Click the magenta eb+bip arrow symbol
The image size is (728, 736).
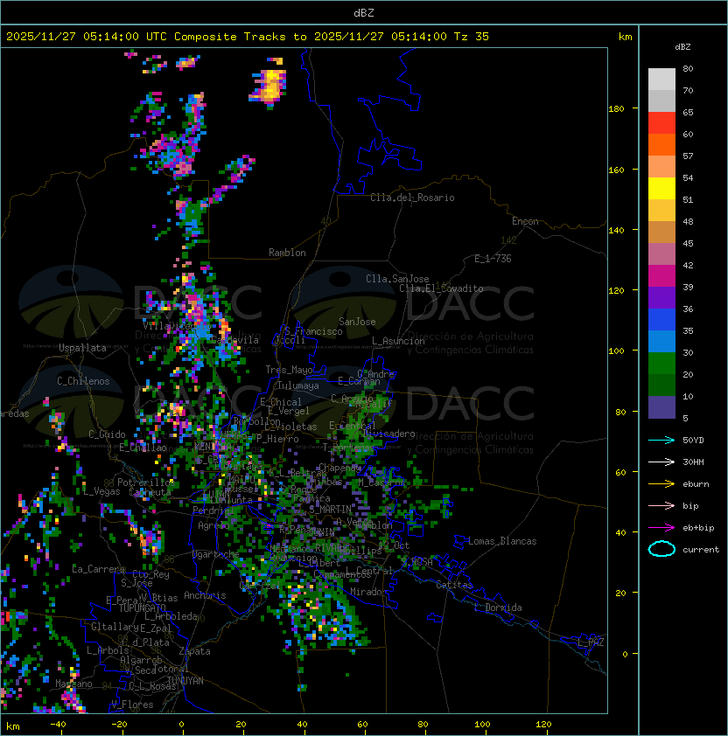tap(661, 528)
